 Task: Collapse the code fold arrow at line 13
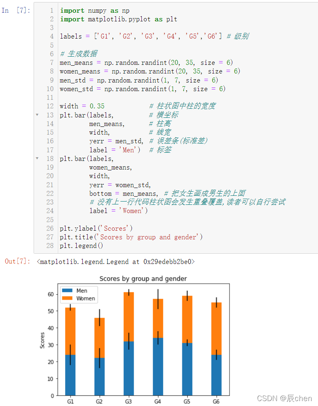[37, 115]
